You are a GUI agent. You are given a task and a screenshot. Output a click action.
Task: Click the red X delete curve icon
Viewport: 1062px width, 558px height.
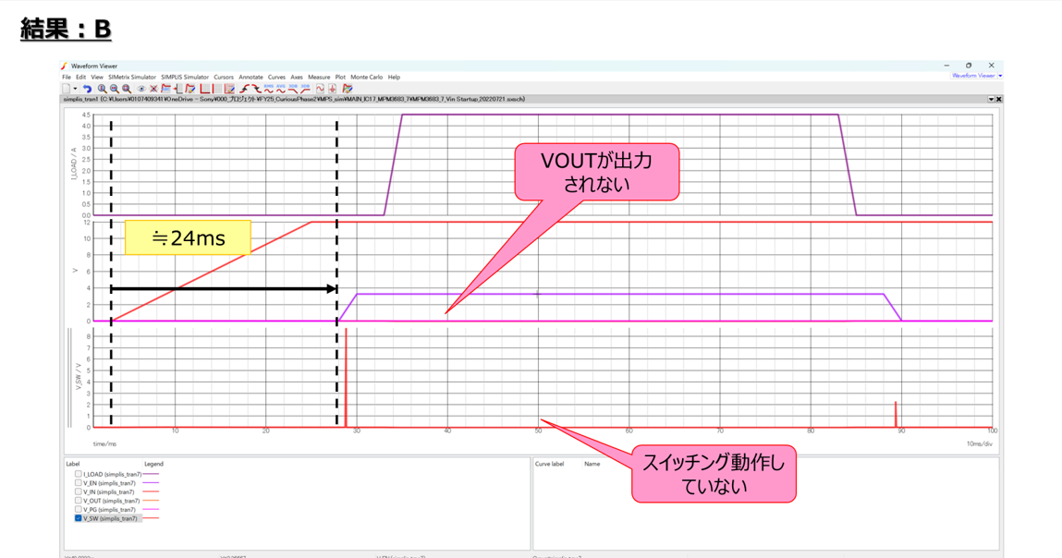pyautogui.click(x=153, y=90)
